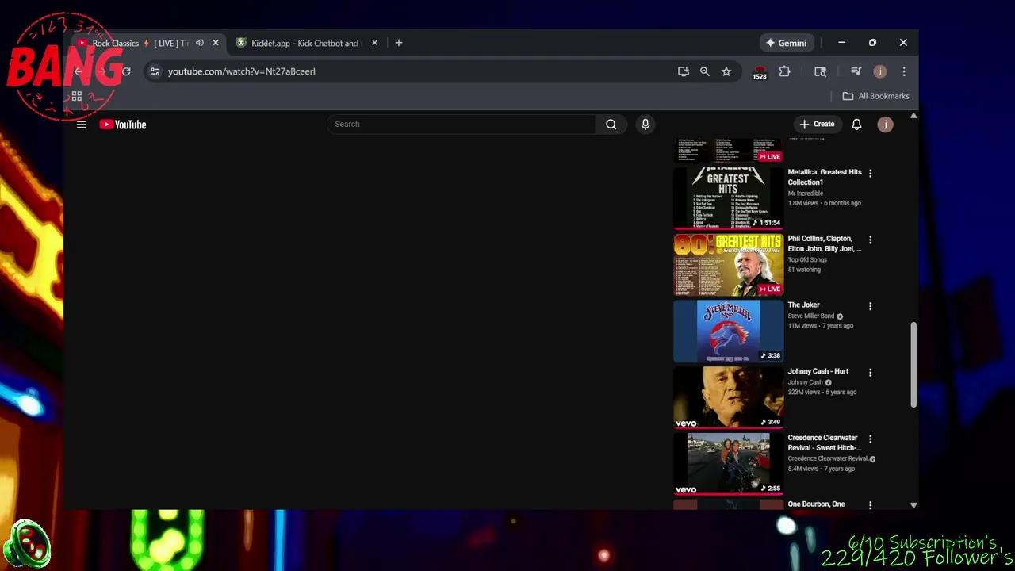Open One Bourbon, One video title
The width and height of the screenshot is (1015, 571).
pos(816,504)
